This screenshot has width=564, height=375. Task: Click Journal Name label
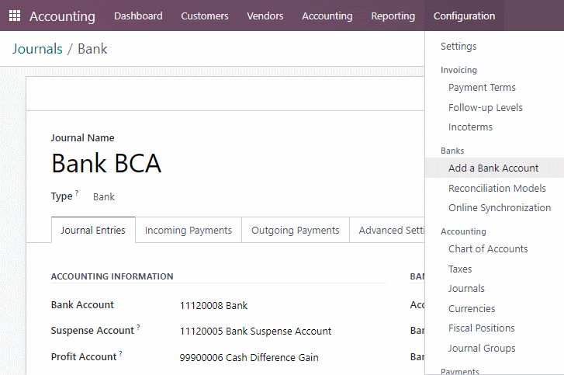pyautogui.click(x=82, y=138)
